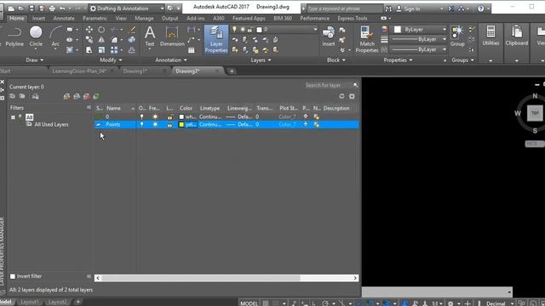Click the ViewCube TOP face
Screen dimensions: 545x306
pyautogui.click(x=535, y=113)
